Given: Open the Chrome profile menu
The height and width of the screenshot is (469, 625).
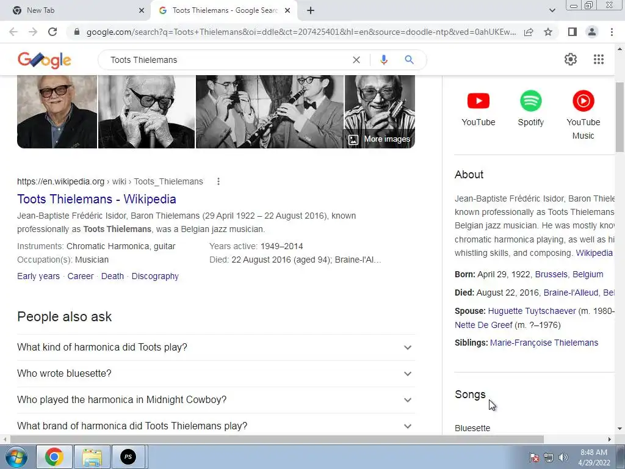Looking at the screenshot, I should tap(592, 32).
